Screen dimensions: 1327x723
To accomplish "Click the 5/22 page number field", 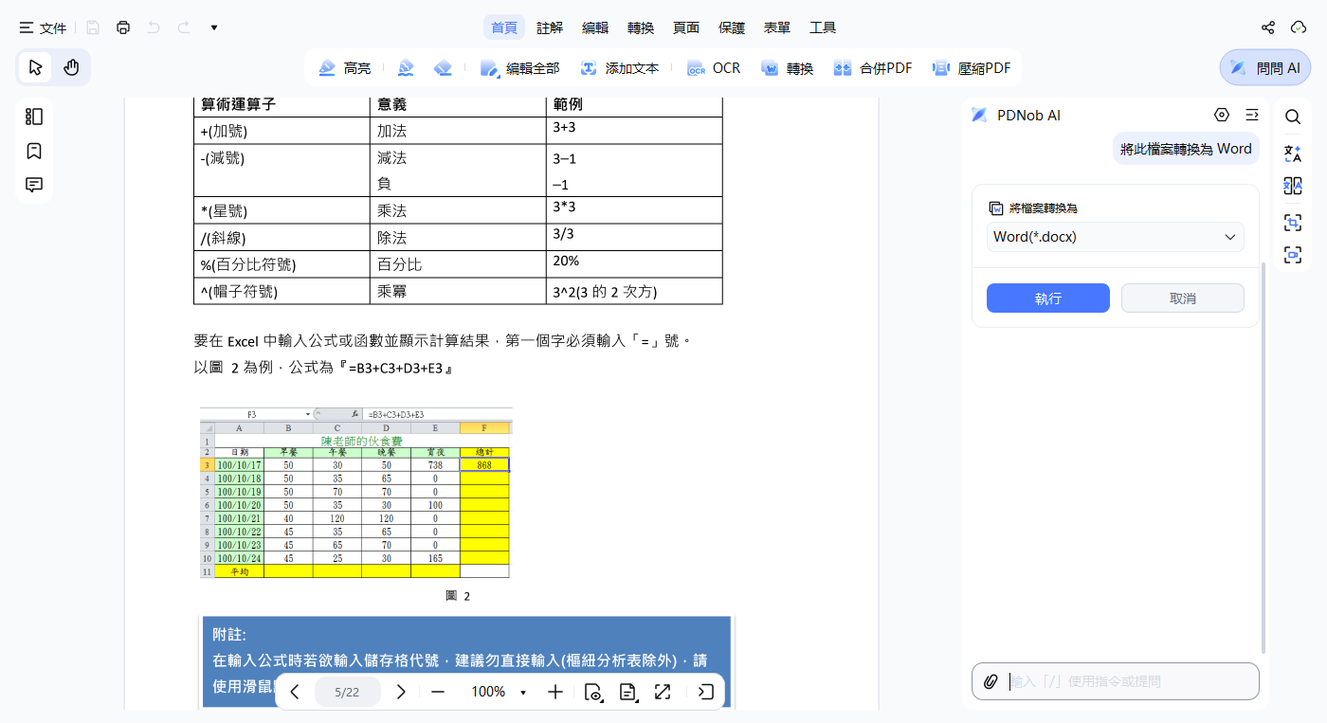I will click(347, 692).
